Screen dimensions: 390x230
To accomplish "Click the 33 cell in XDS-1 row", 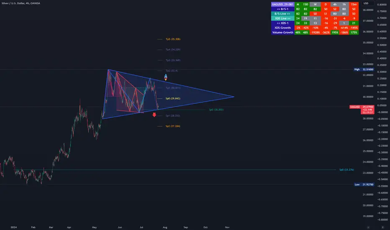I will (x=305, y=23).
